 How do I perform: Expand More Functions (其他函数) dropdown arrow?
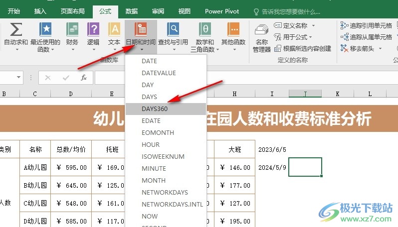[x=234, y=49]
